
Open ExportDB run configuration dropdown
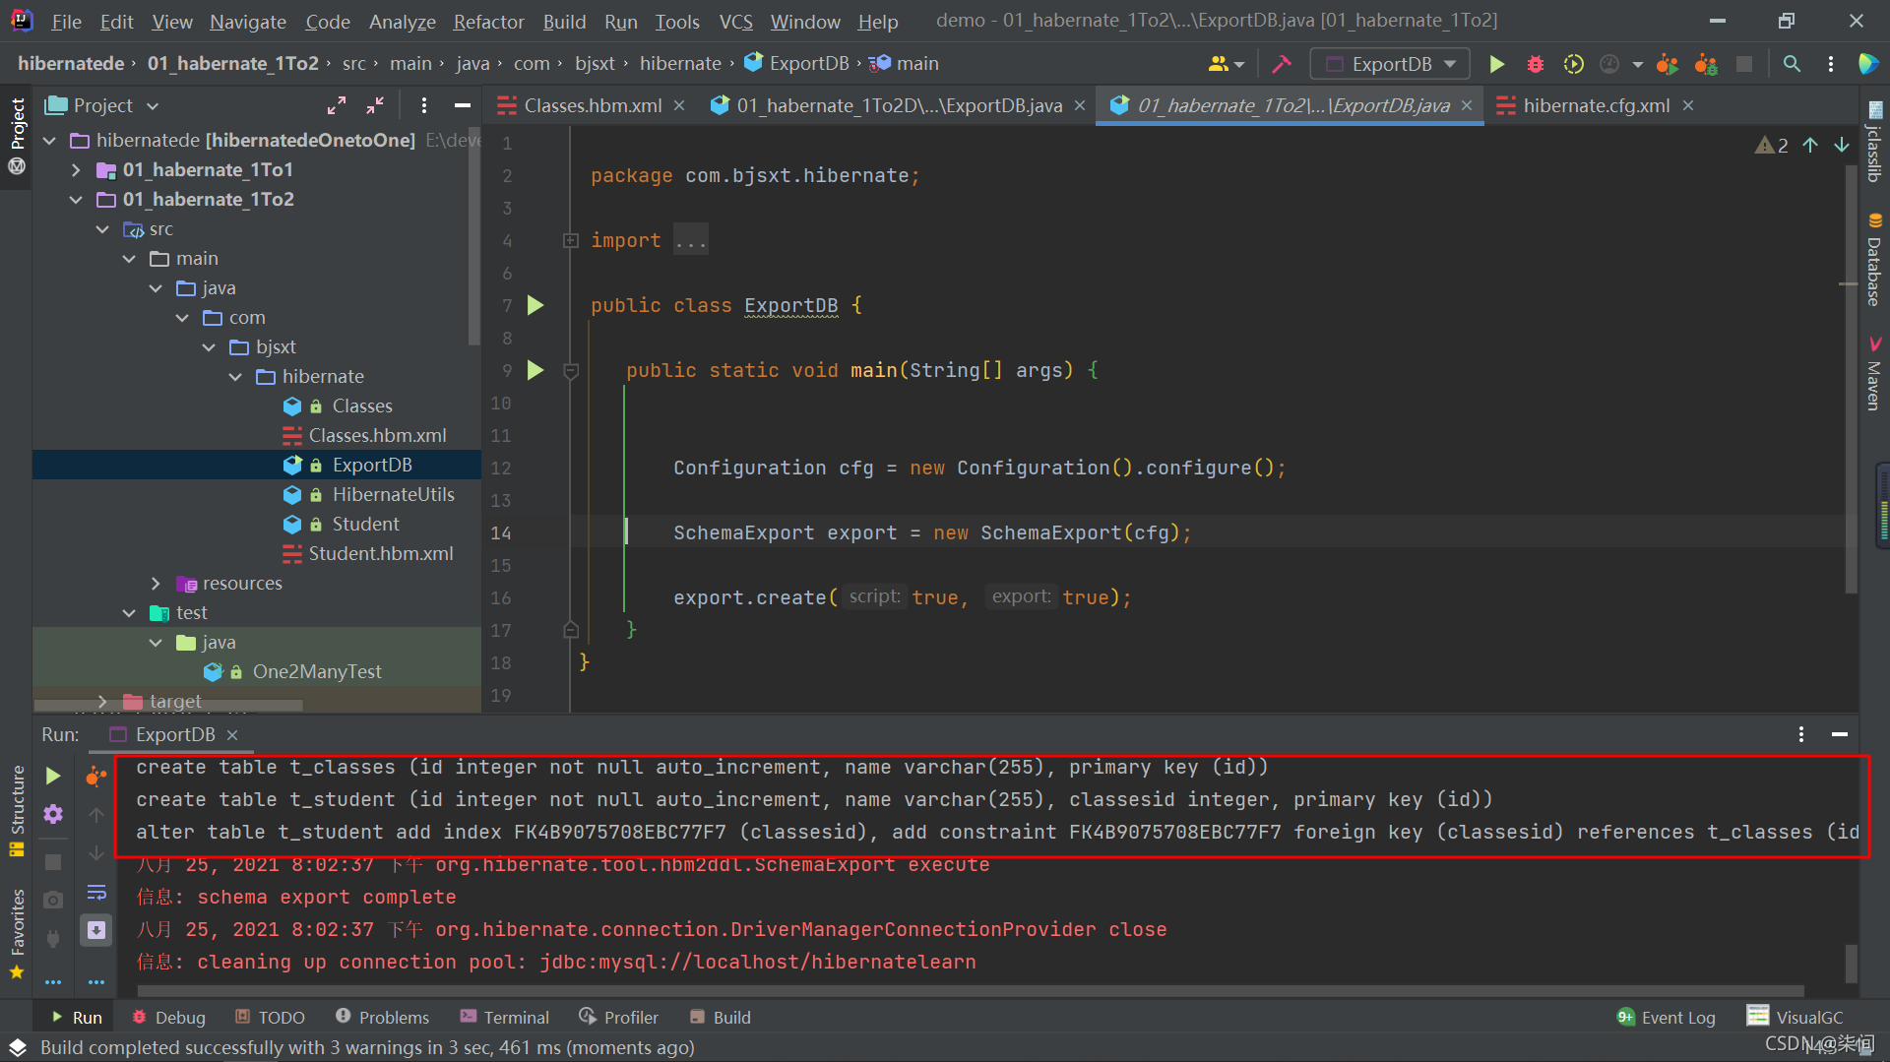click(1390, 64)
